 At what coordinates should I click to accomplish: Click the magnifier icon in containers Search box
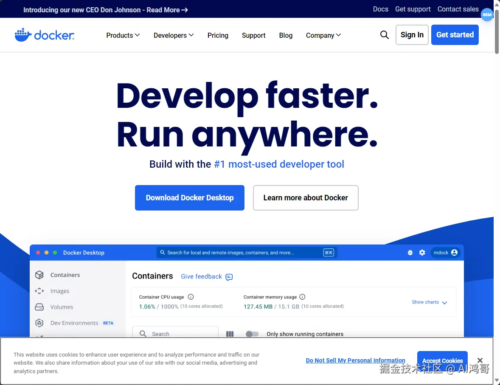pyautogui.click(x=143, y=334)
